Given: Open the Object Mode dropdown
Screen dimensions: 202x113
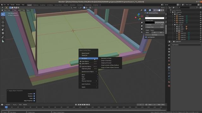Looking at the screenshot, I should (7, 10).
